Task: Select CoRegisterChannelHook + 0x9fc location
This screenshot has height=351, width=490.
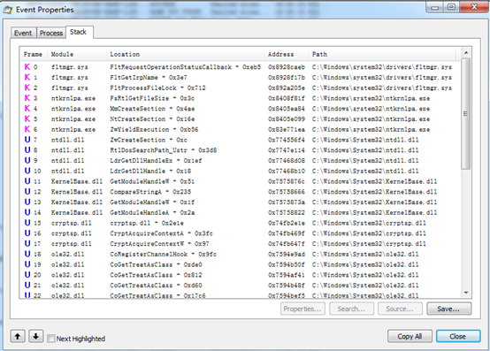Action: pyautogui.click(x=163, y=254)
